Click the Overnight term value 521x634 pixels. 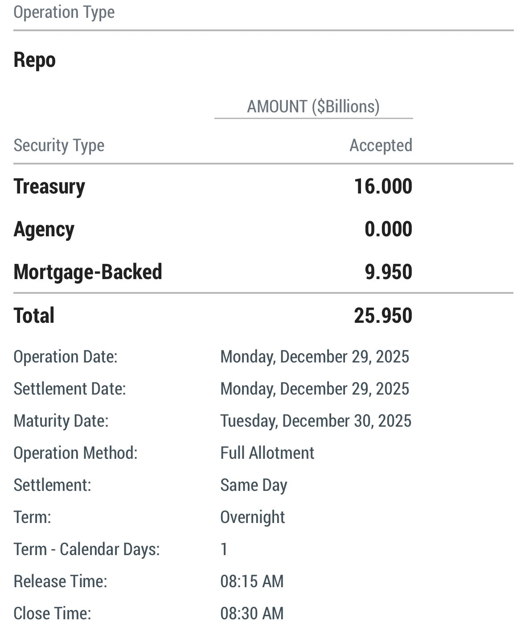(252, 517)
